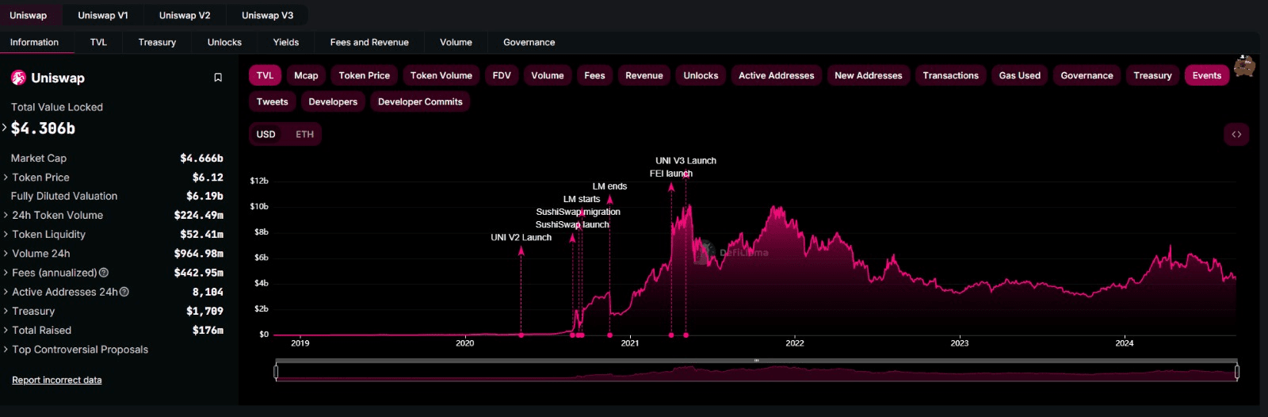Switch to the Uniswap V3 tab
The height and width of the screenshot is (417, 1268).
click(x=267, y=15)
